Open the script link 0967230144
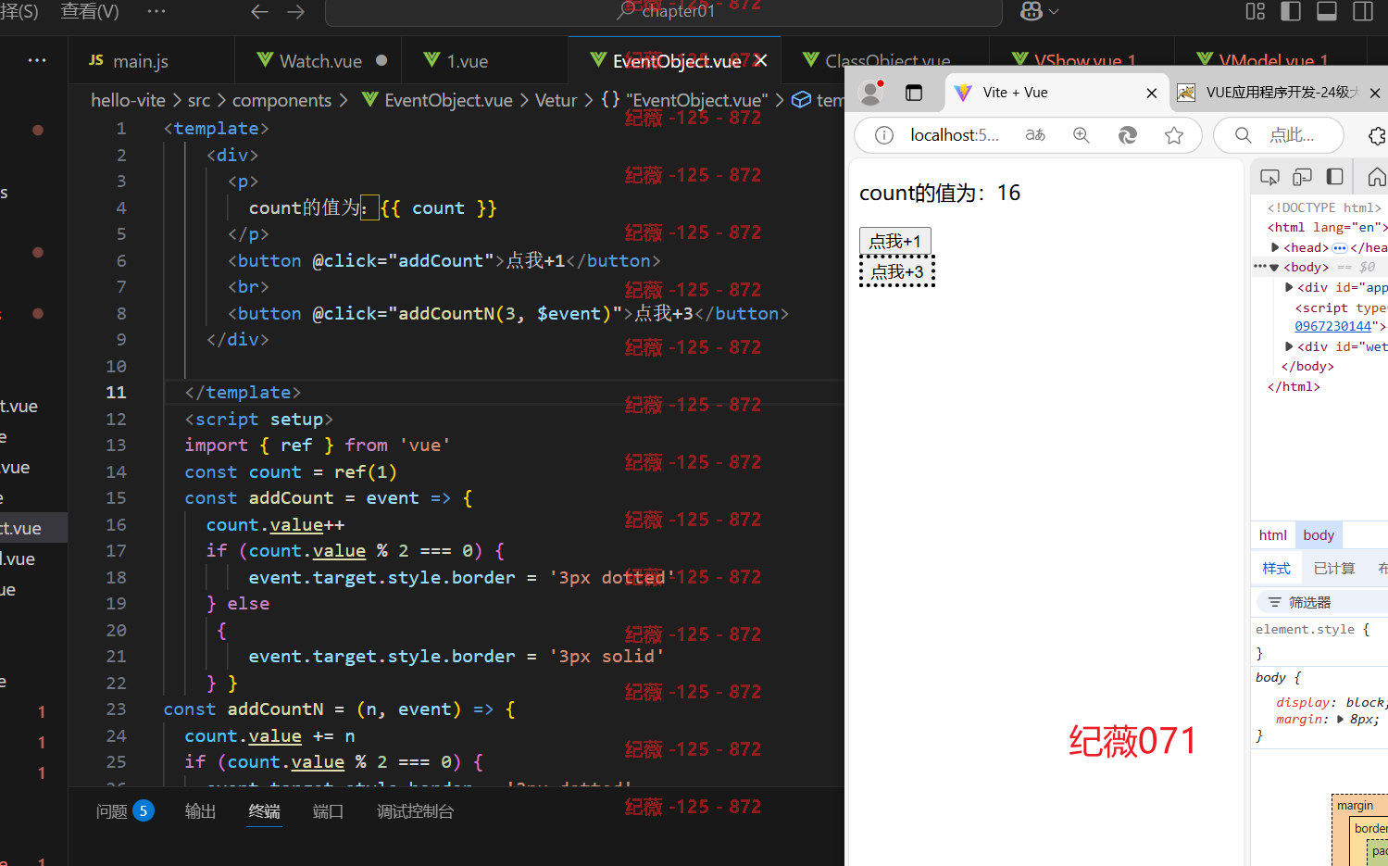Viewport: 1388px width, 866px height. click(x=1332, y=326)
